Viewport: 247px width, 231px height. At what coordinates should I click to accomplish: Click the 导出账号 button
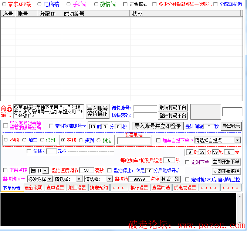231,126
